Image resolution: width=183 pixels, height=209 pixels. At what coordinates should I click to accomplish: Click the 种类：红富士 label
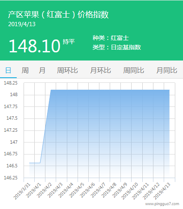[111, 38]
